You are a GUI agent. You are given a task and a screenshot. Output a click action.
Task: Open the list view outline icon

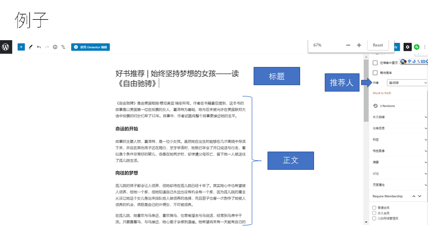tap(63, 47)
